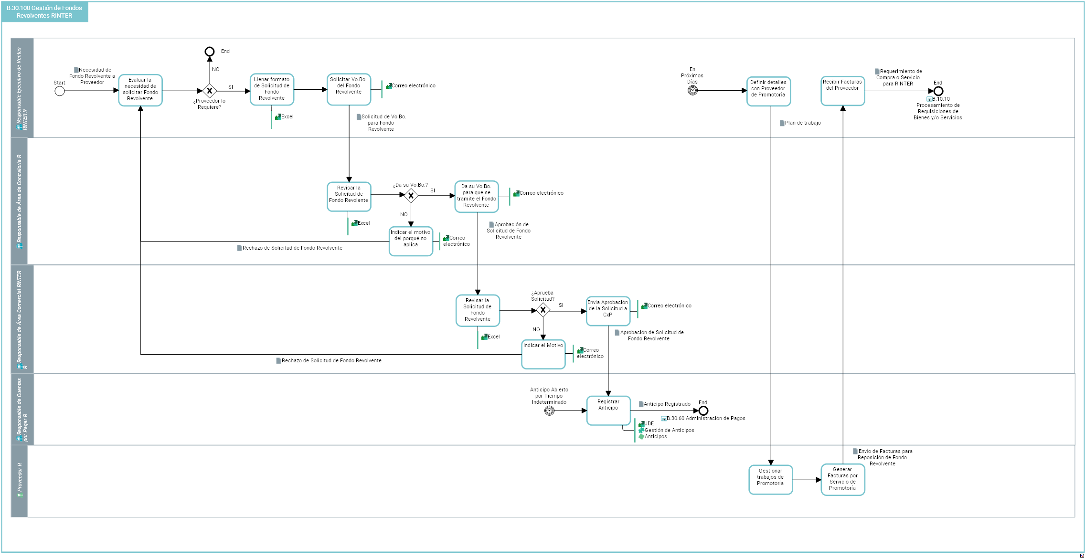This screenshot has height=558, width=1085.
Task: Select 'Responsable de Área Comercial RINTER' lane header
Action: click(22, 319)
